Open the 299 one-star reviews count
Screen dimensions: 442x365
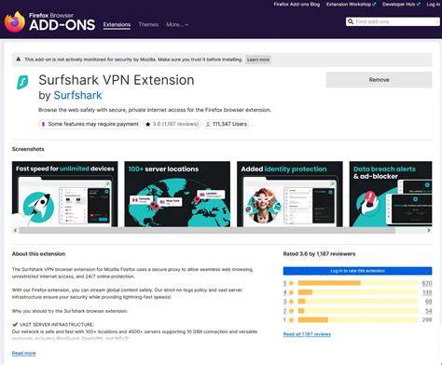pyautogui.click(x=427, y=319)
